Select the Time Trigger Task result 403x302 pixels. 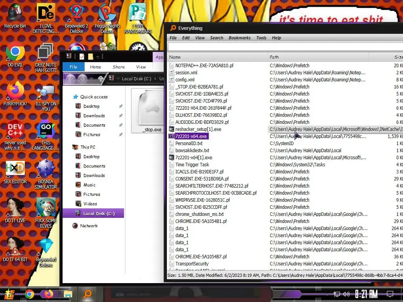pos(192,164)
